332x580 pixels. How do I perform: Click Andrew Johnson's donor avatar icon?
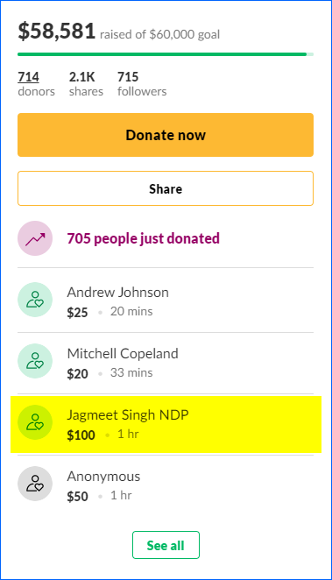point(35,300)
